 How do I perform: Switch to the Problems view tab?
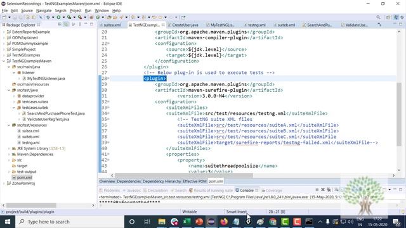click(110, 190)
